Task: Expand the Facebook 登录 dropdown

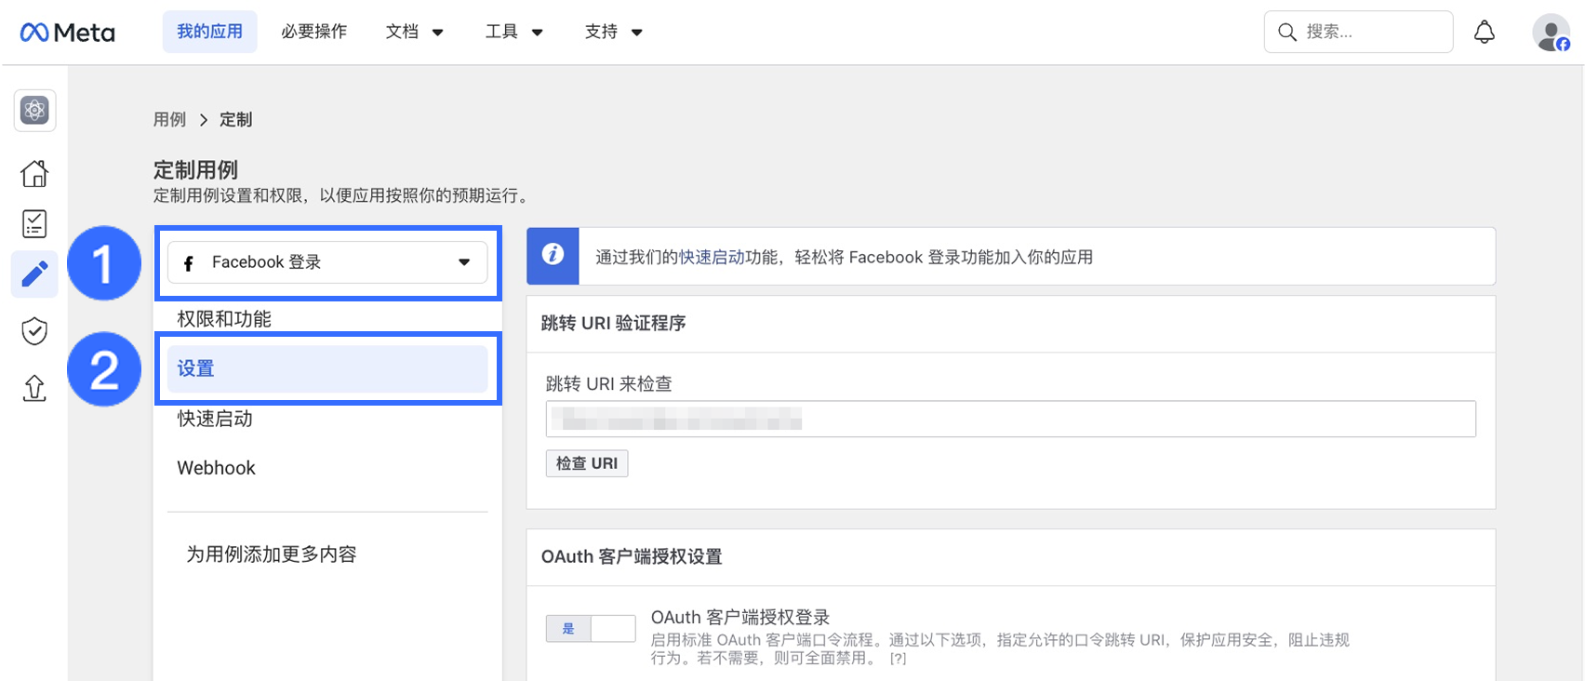Action: [327, 262]
